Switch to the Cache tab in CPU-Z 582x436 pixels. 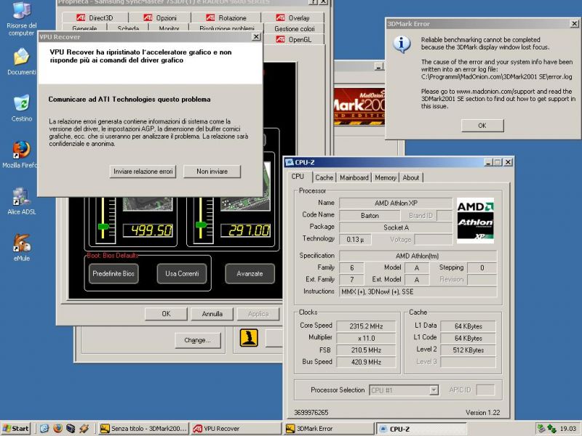324,177
